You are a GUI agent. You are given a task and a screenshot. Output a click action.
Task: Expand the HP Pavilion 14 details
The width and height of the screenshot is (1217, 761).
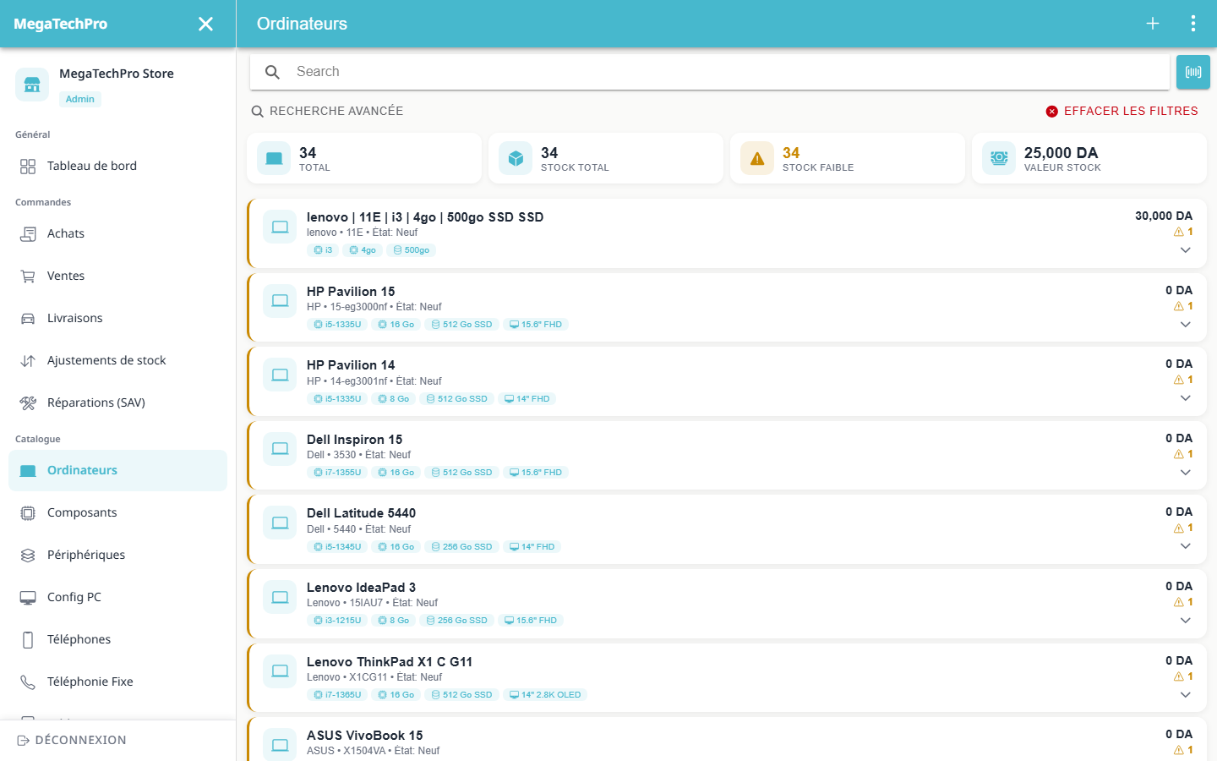click(x=1186, y=398)
